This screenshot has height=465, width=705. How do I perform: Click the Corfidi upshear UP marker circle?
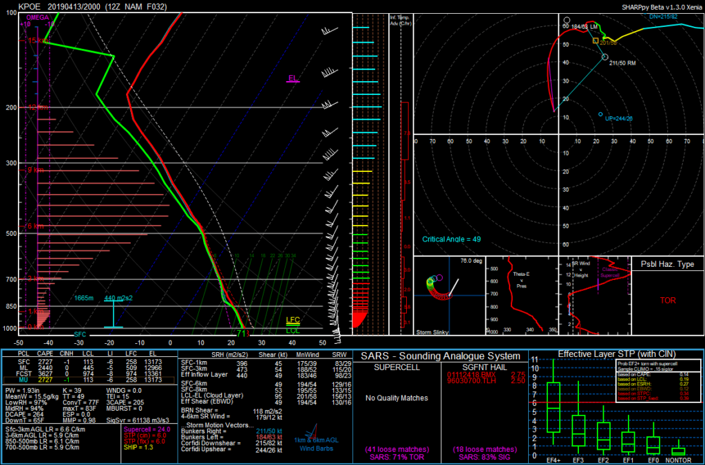click(600, 114)
